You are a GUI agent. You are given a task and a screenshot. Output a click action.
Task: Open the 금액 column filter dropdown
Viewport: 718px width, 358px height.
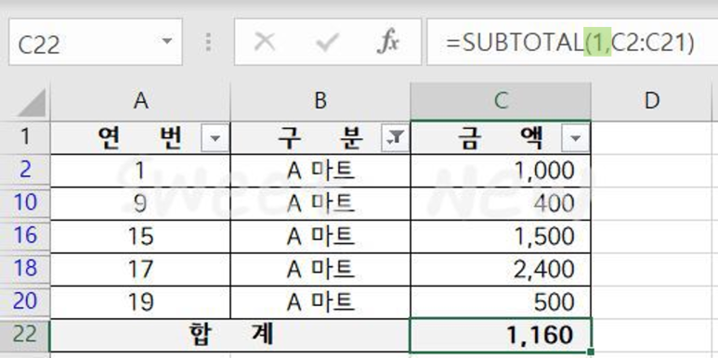[575, 137]
